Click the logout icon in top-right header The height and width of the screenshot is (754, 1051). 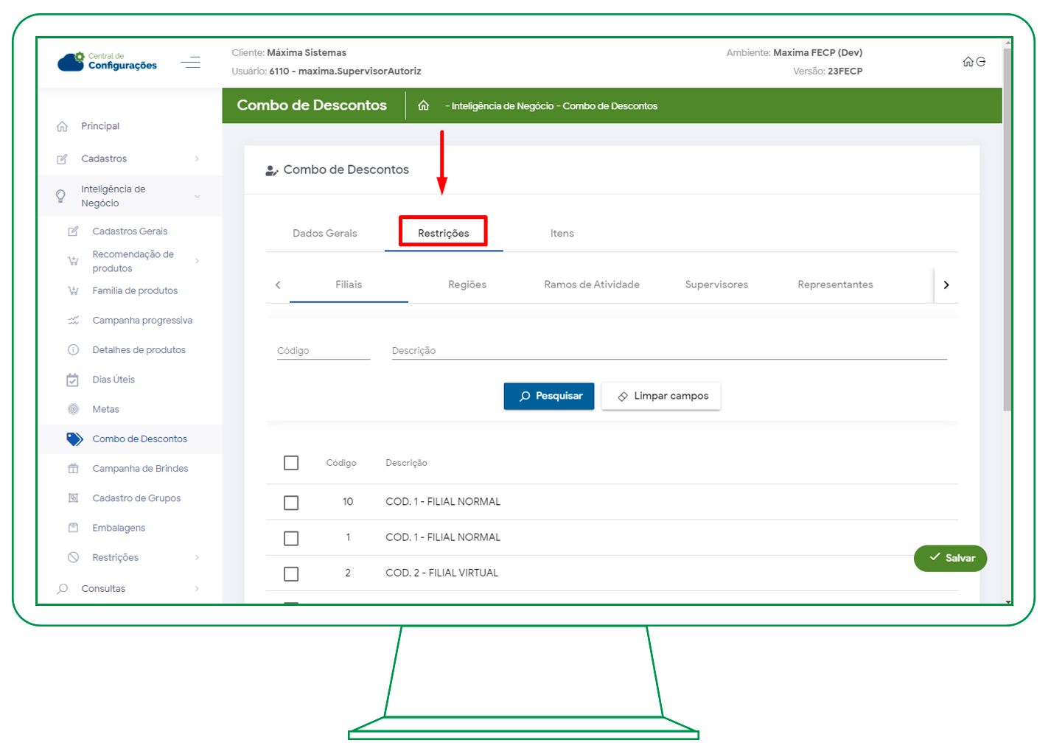[x=981, y=62]
